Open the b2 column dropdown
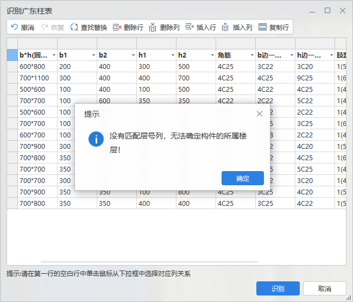The image size is (353, 302). coord(133,55)
